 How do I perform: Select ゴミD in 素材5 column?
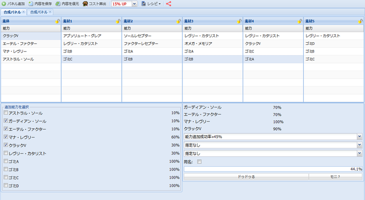point(334,44)
